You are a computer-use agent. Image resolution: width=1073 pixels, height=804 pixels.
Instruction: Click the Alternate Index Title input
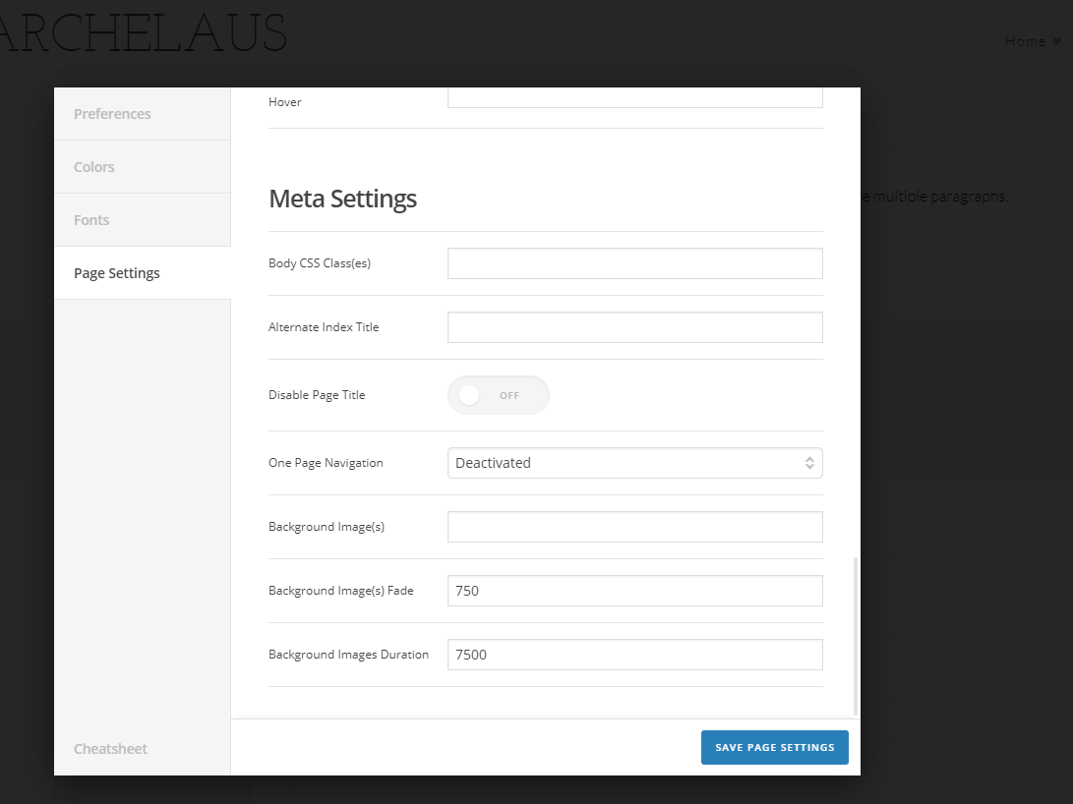634,327
